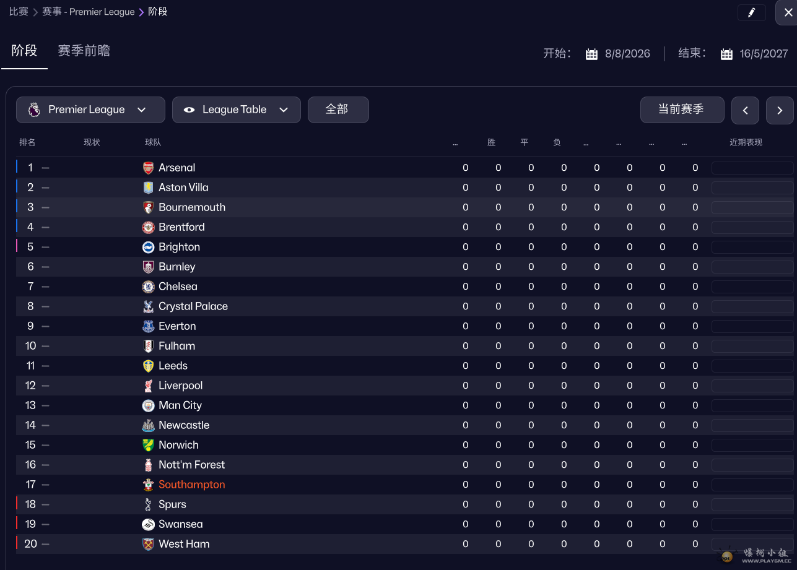Viewport: 797px width, 570px height.
Task: Click the Chelsea club badge
Action: [x=148, y=287]
